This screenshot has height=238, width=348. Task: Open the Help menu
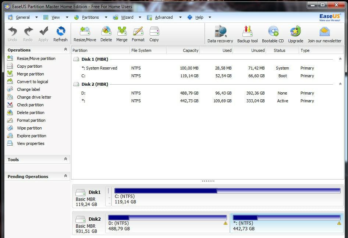[199, 17]
